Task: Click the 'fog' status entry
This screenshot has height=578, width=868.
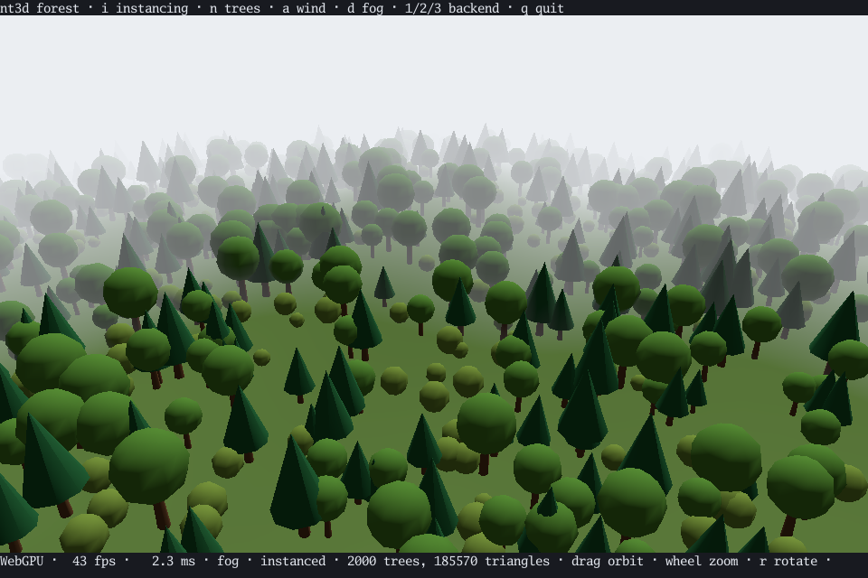Action: point(228,561)
